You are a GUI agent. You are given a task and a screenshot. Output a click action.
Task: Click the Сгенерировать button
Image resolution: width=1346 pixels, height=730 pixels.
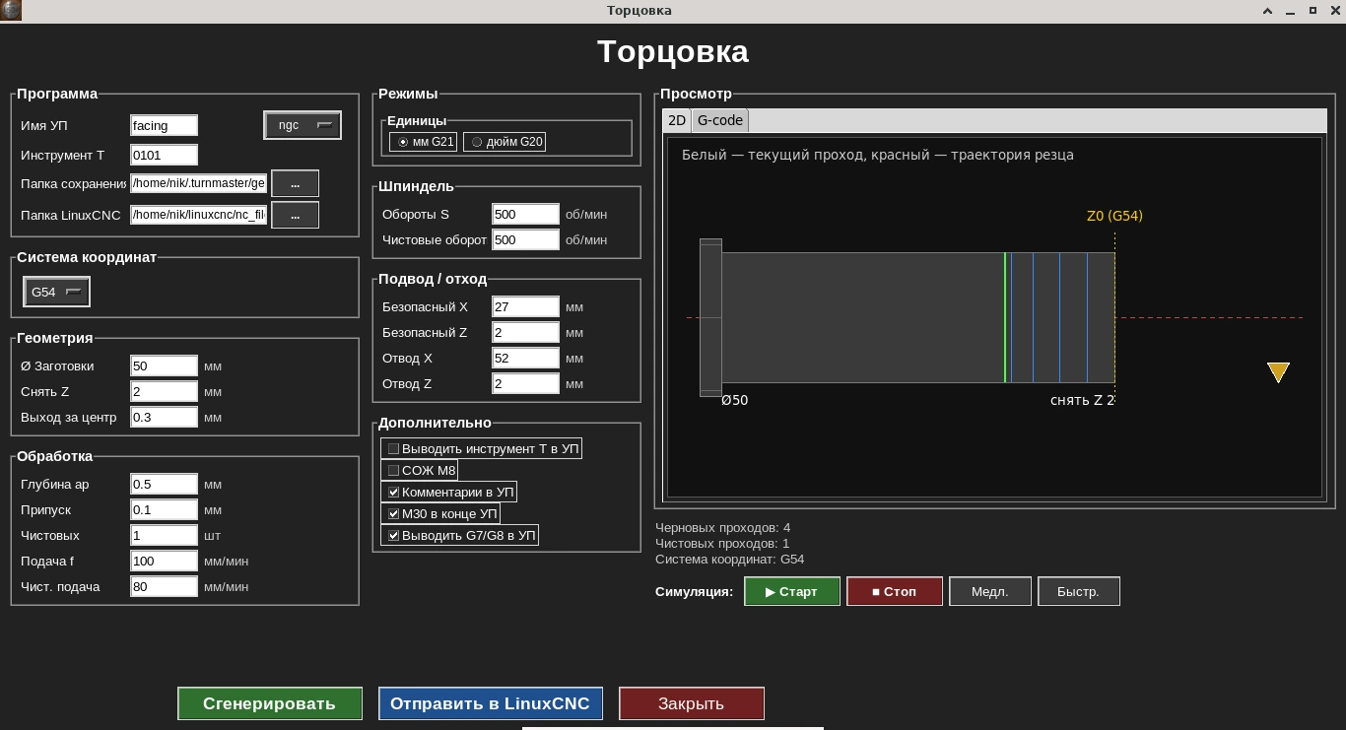coord(270,703)
